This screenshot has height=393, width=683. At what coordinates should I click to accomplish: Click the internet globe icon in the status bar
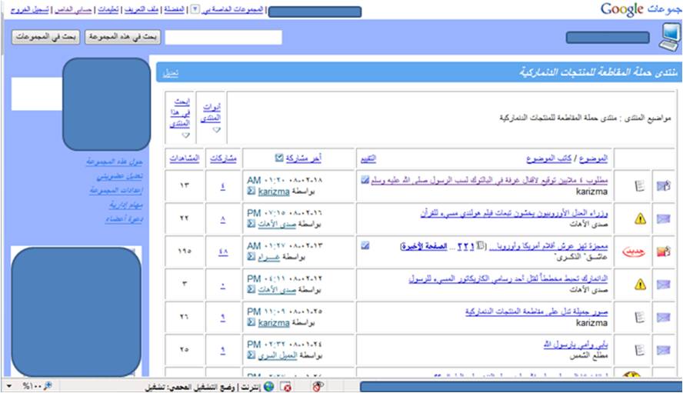pos(268,385)
